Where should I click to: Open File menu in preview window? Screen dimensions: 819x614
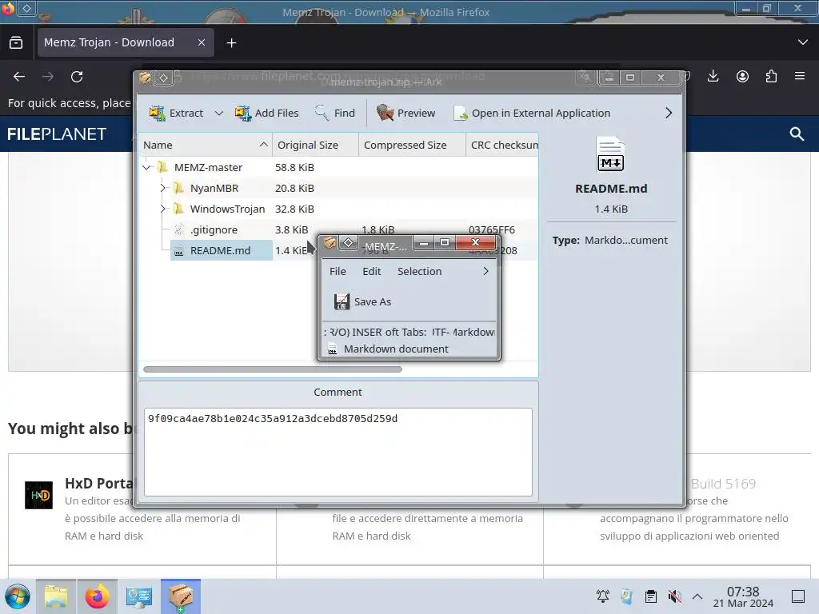338,271
